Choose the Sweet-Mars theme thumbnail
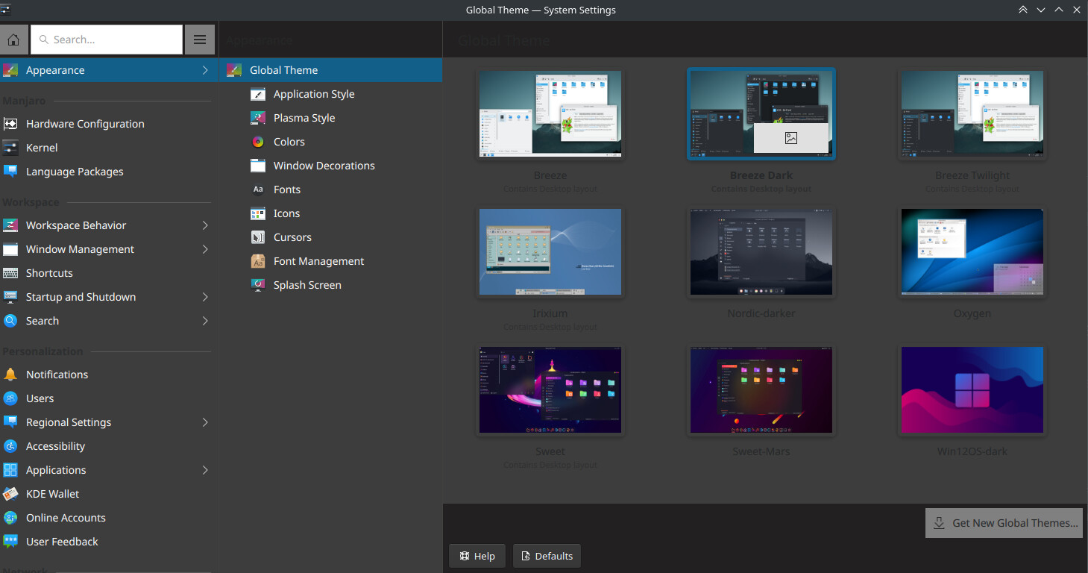1088x573 pixels. pyautogui.click(x=761, y=390)
